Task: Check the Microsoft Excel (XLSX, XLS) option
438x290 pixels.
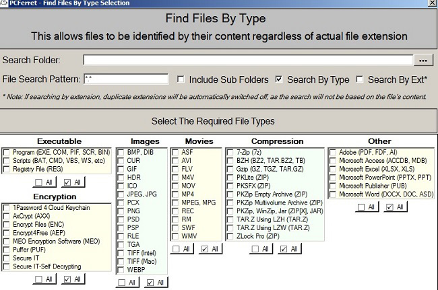Action: point(332,169)
